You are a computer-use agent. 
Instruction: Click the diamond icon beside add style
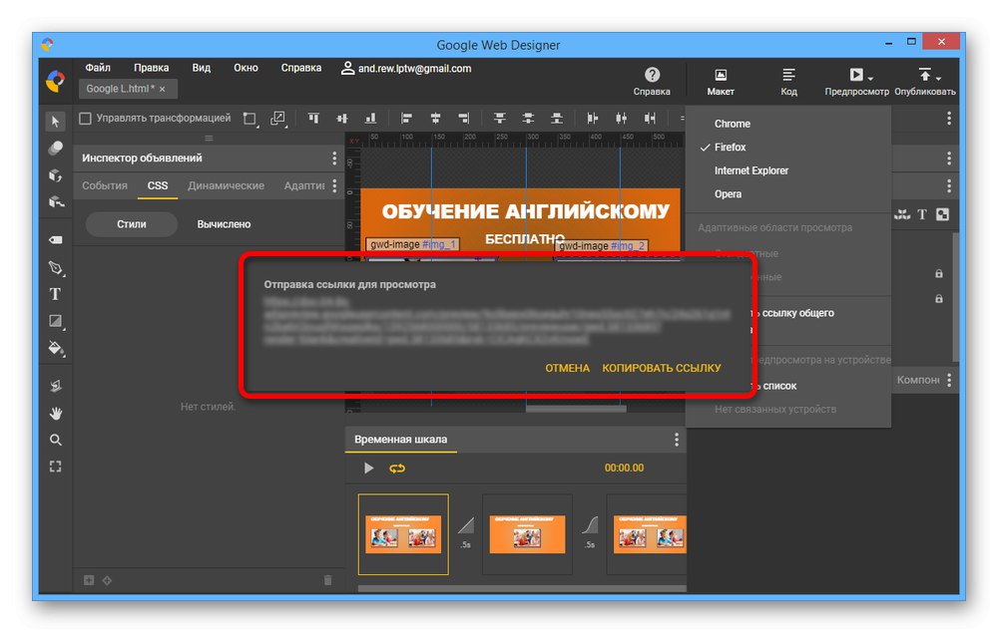coord(107,579)
